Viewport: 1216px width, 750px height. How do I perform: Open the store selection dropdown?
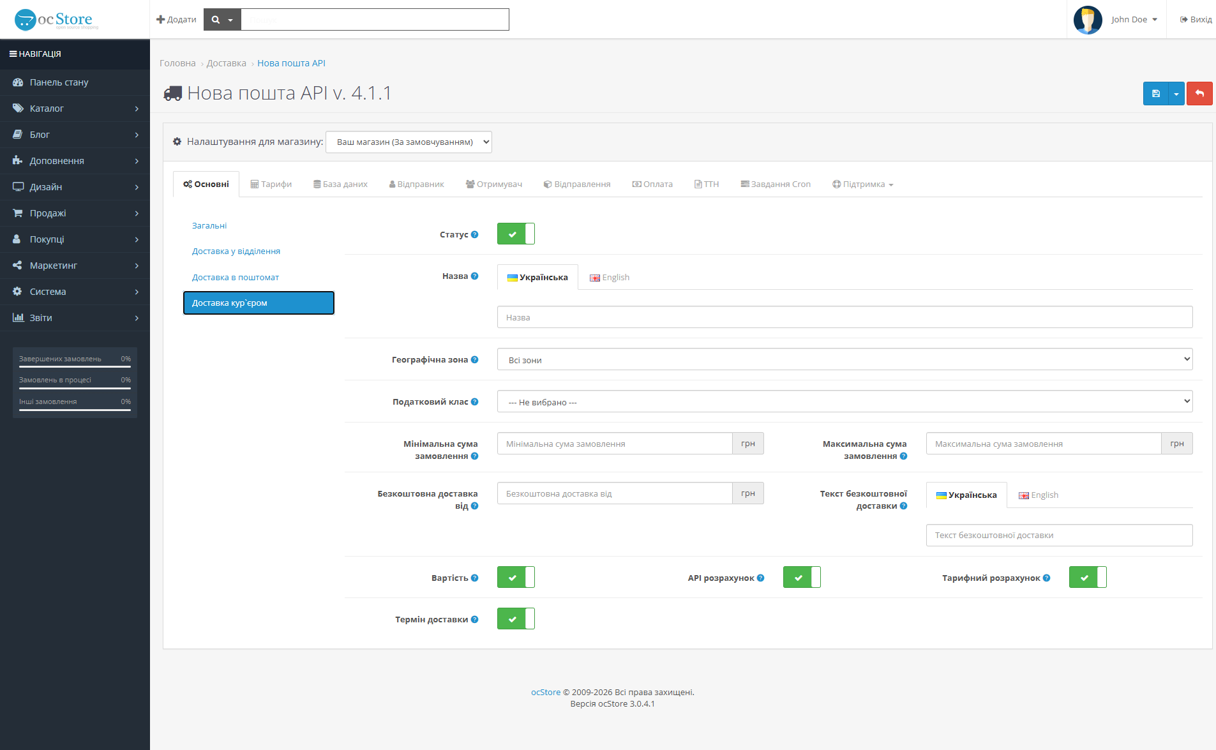409,142
